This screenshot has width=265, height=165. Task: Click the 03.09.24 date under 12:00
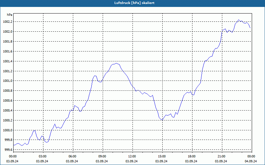[x=132, y=161]
